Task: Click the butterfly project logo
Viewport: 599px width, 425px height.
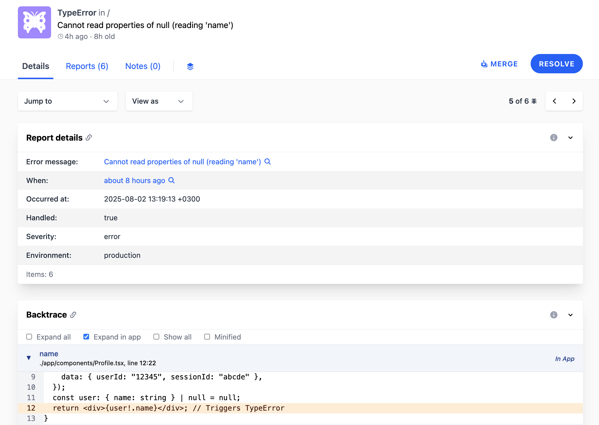Action: 34,23
